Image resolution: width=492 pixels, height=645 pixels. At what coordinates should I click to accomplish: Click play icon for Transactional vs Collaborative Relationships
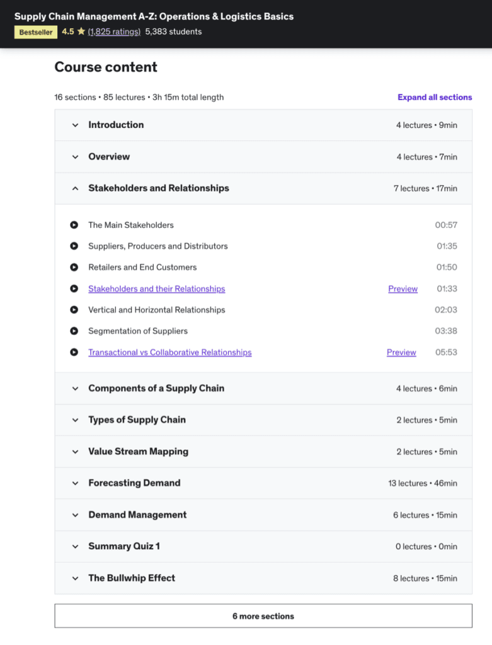coord(74,352)
